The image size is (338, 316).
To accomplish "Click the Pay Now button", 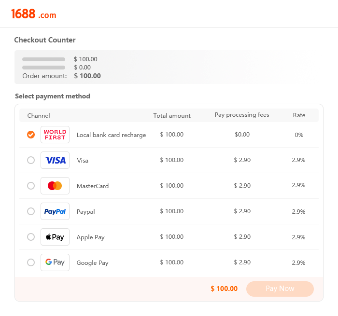I will (x=280, y=289).
